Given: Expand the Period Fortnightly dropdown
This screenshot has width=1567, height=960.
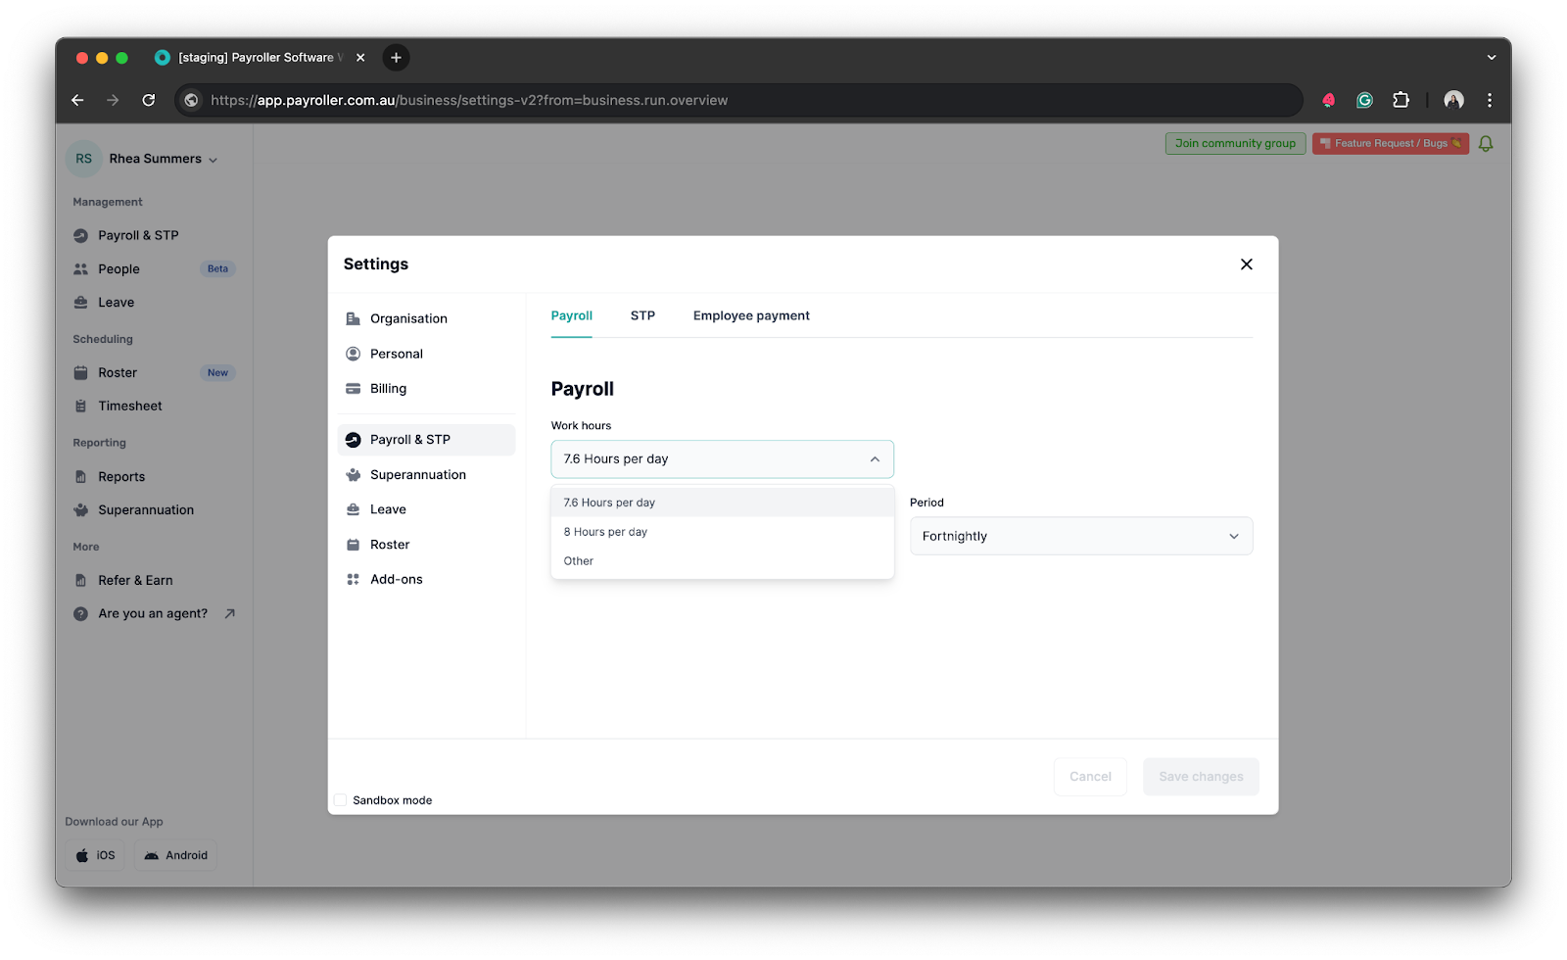Looking at the screenshot, I should coord(1080,537).
